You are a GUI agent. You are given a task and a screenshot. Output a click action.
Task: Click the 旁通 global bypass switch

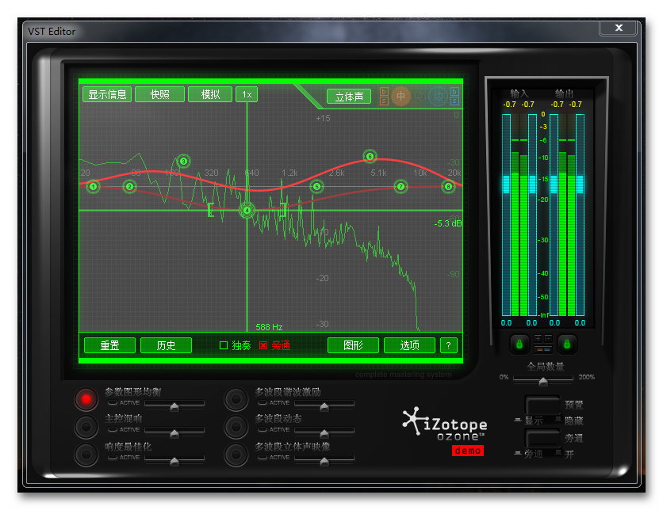click(542, 439)
